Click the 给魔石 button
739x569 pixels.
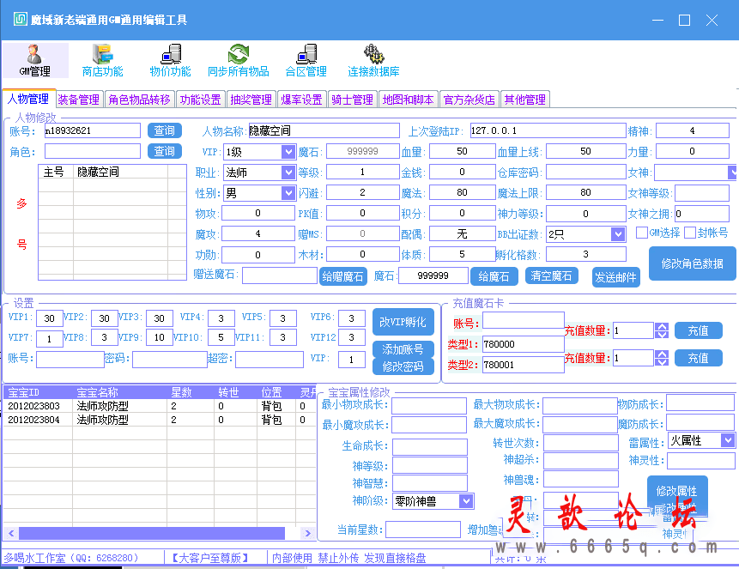[494, 276]
